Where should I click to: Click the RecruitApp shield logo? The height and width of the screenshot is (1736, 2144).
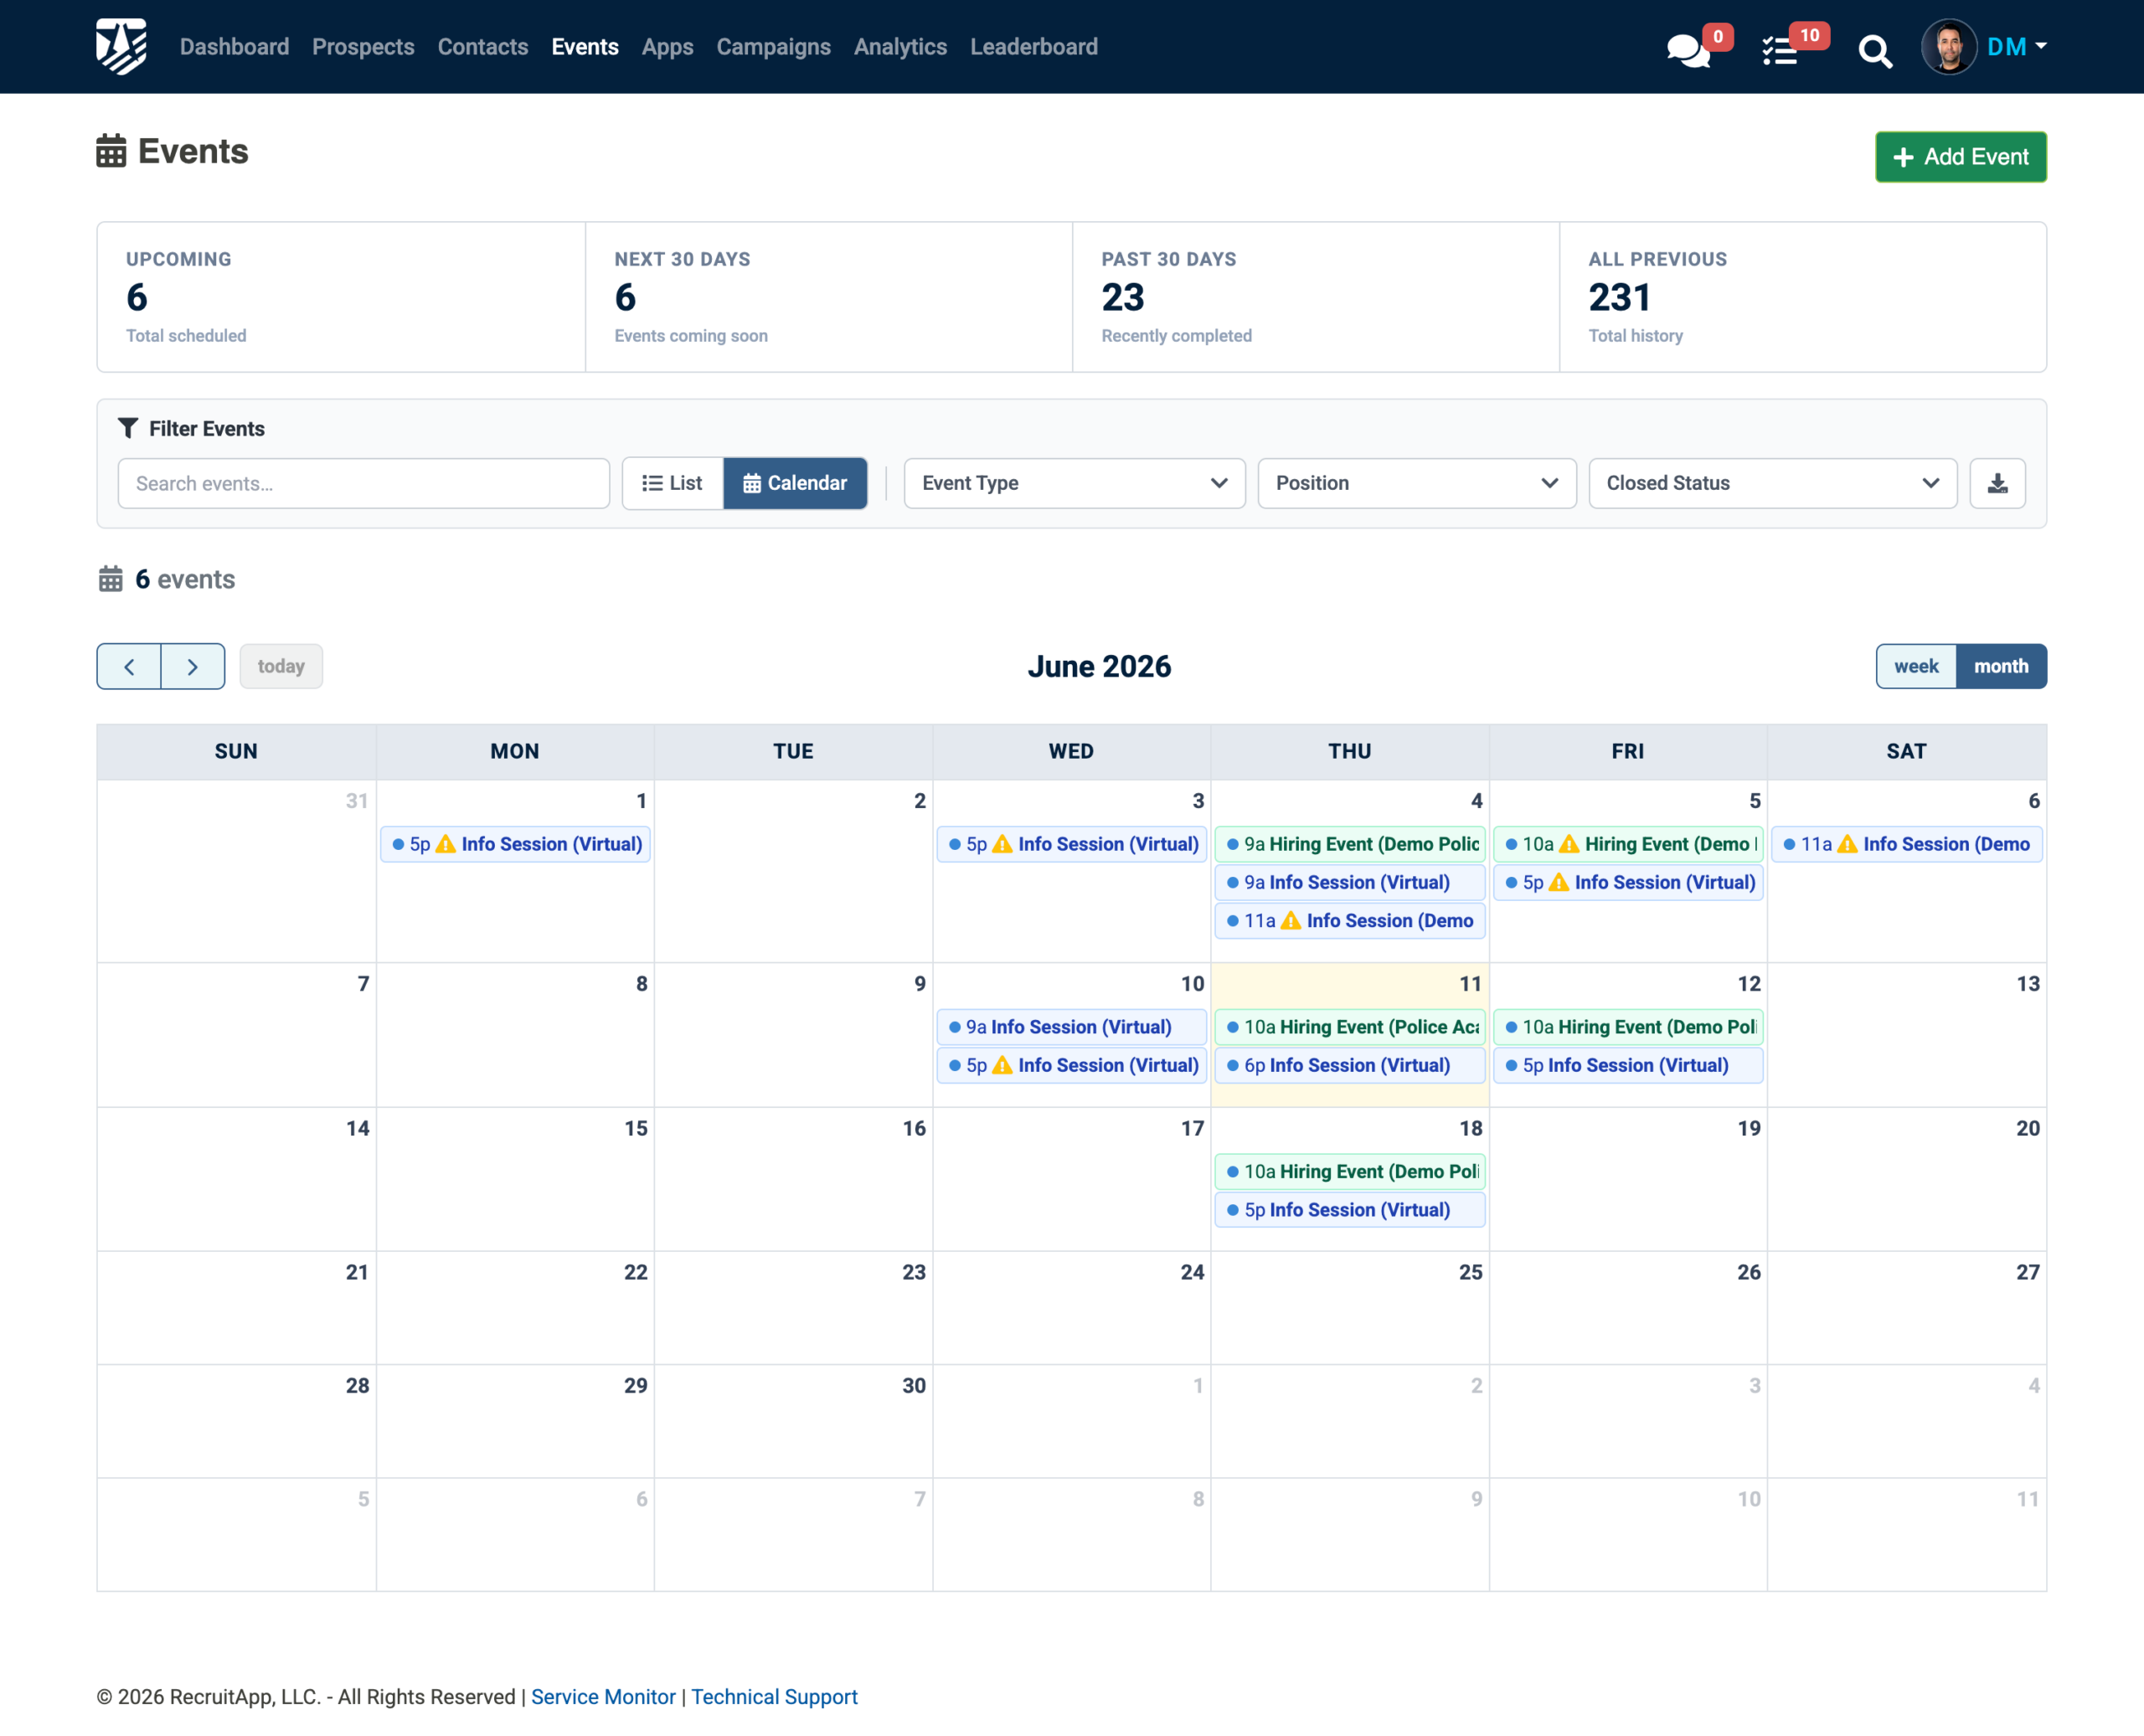[x=121, y=46]
